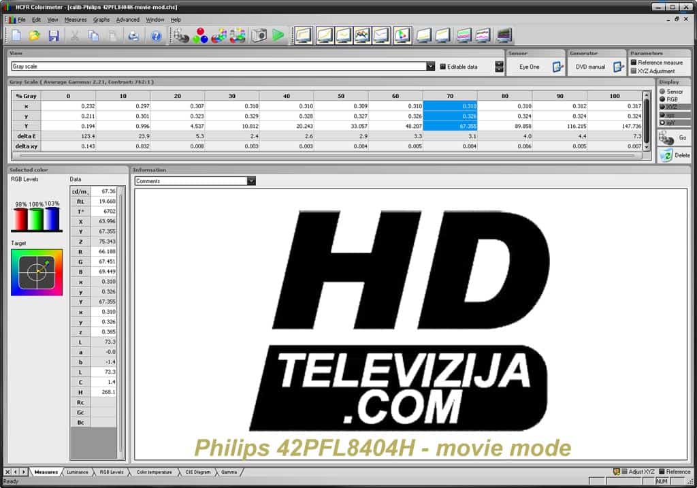Select the 50 gray column header

point(341,96)
